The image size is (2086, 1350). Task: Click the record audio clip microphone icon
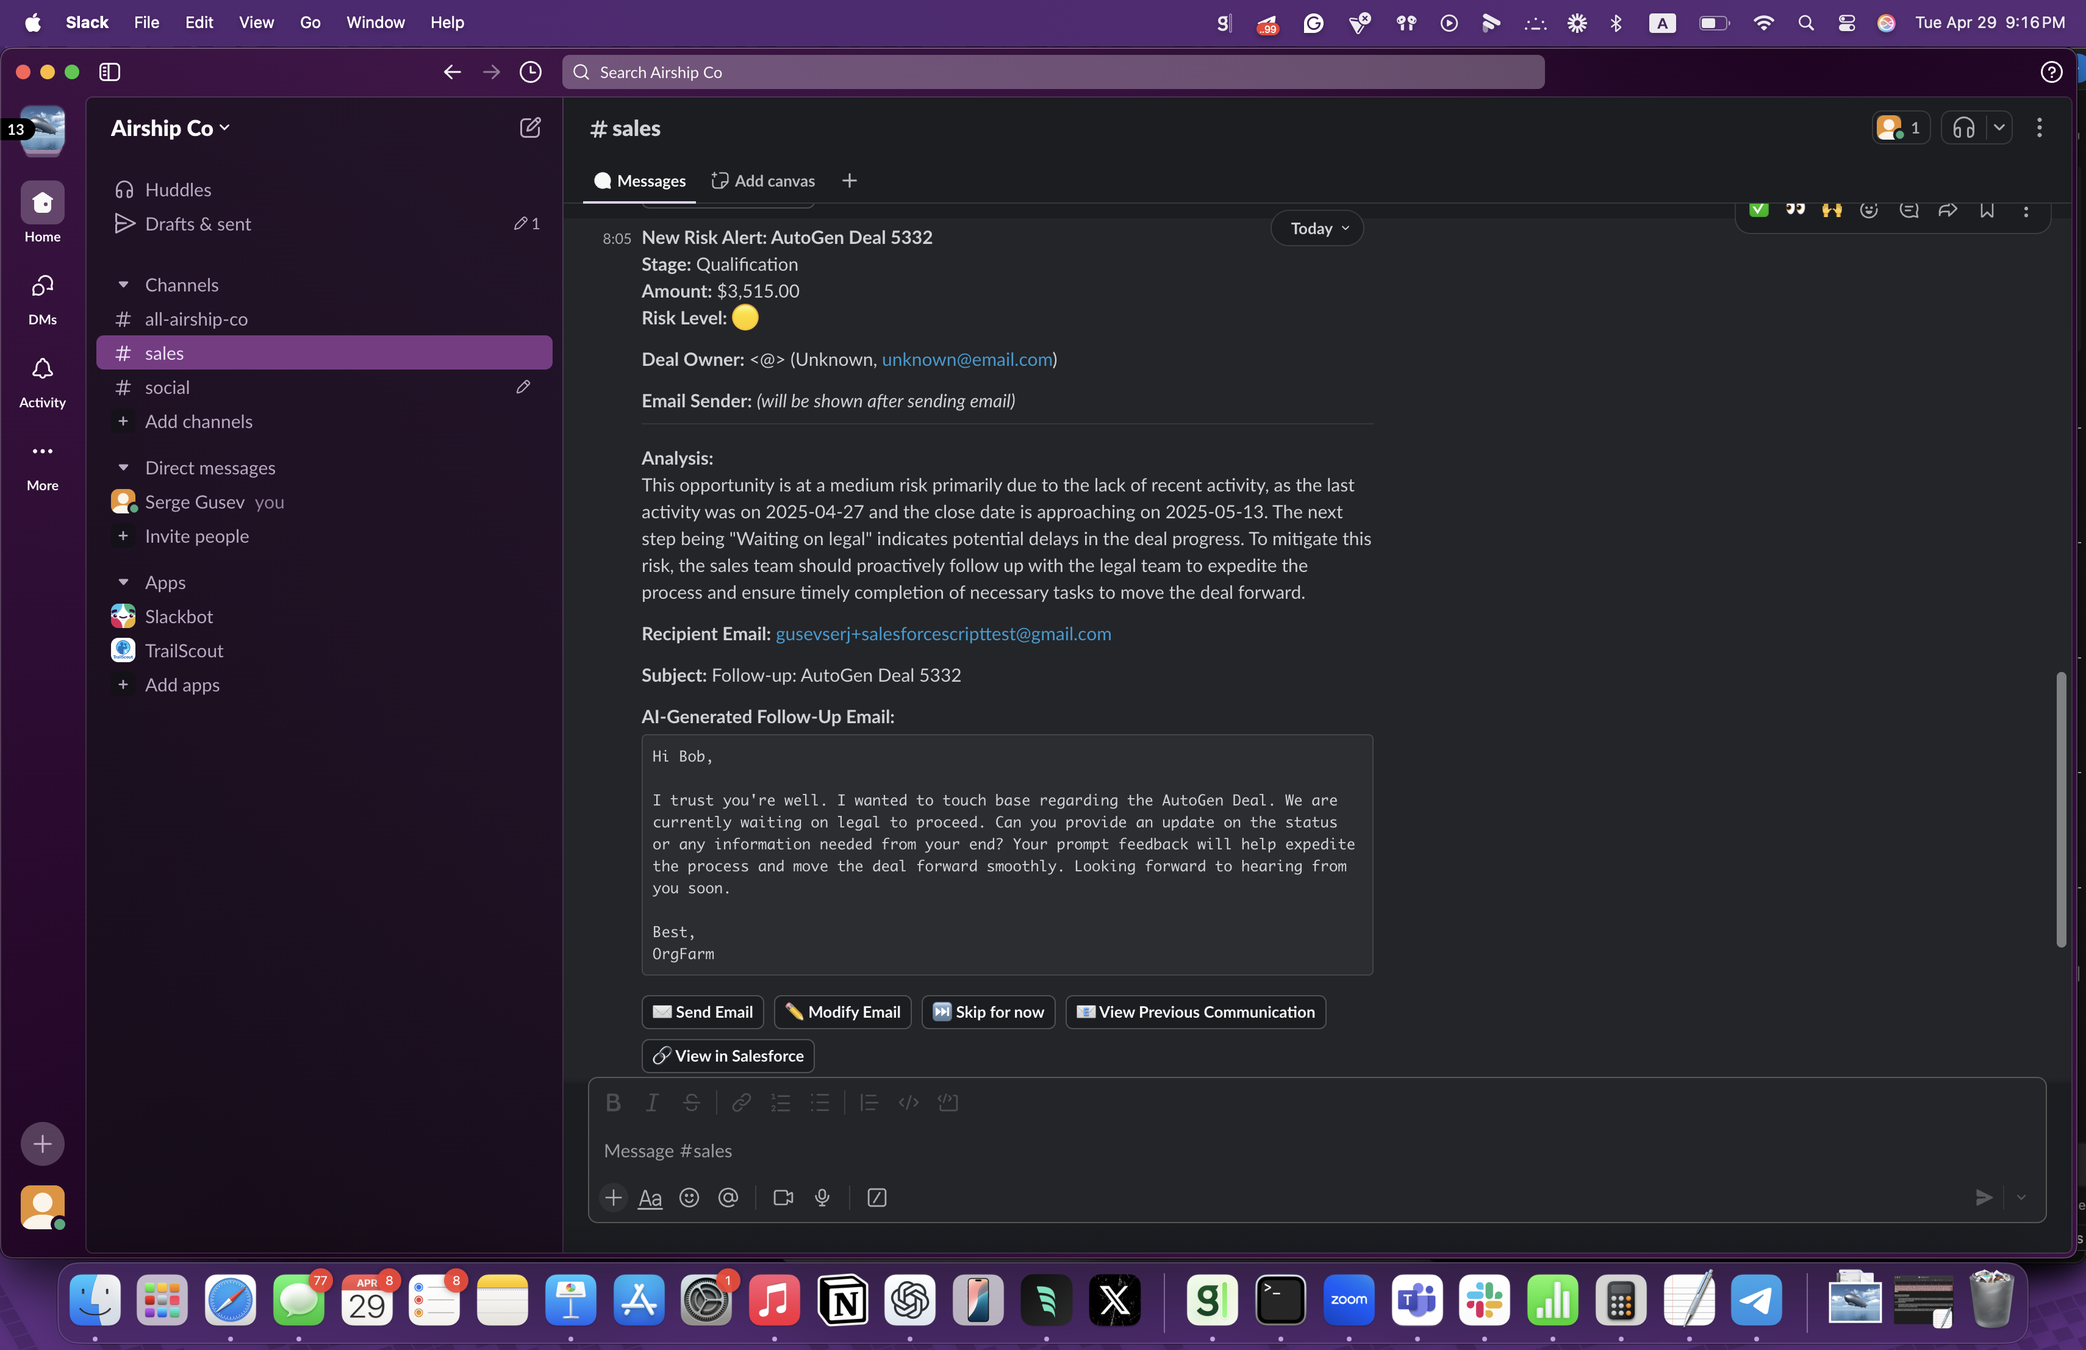coord(821,1197)
